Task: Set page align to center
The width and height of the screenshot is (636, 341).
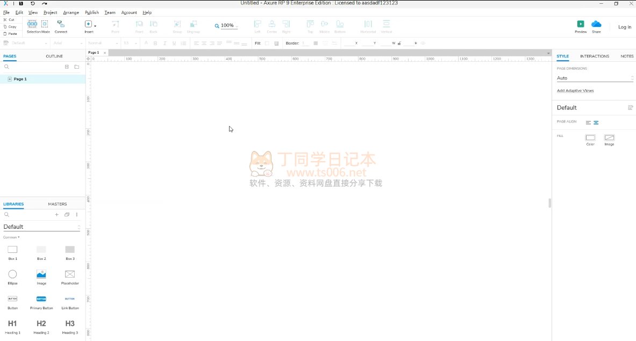Action: 596,122
